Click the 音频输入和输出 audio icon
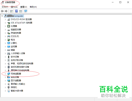132x101 pixels. coord(9,84)
